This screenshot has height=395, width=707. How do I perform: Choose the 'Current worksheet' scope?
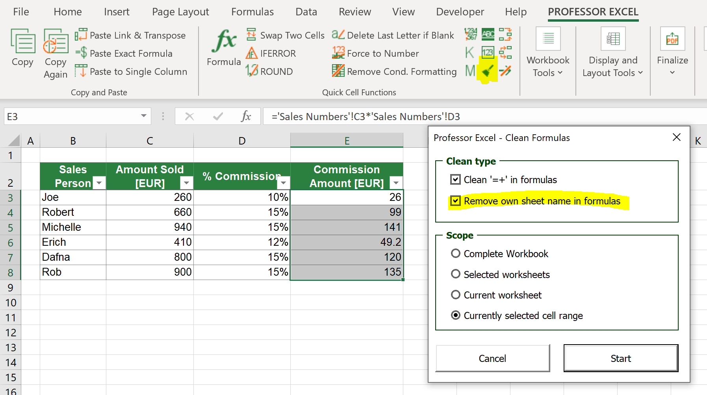(x=456, y=295)
